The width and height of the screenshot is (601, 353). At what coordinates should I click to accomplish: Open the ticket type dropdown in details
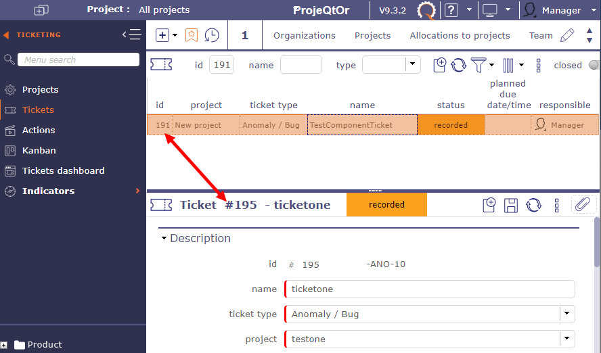pyautogui.click(x=566, y=314)
